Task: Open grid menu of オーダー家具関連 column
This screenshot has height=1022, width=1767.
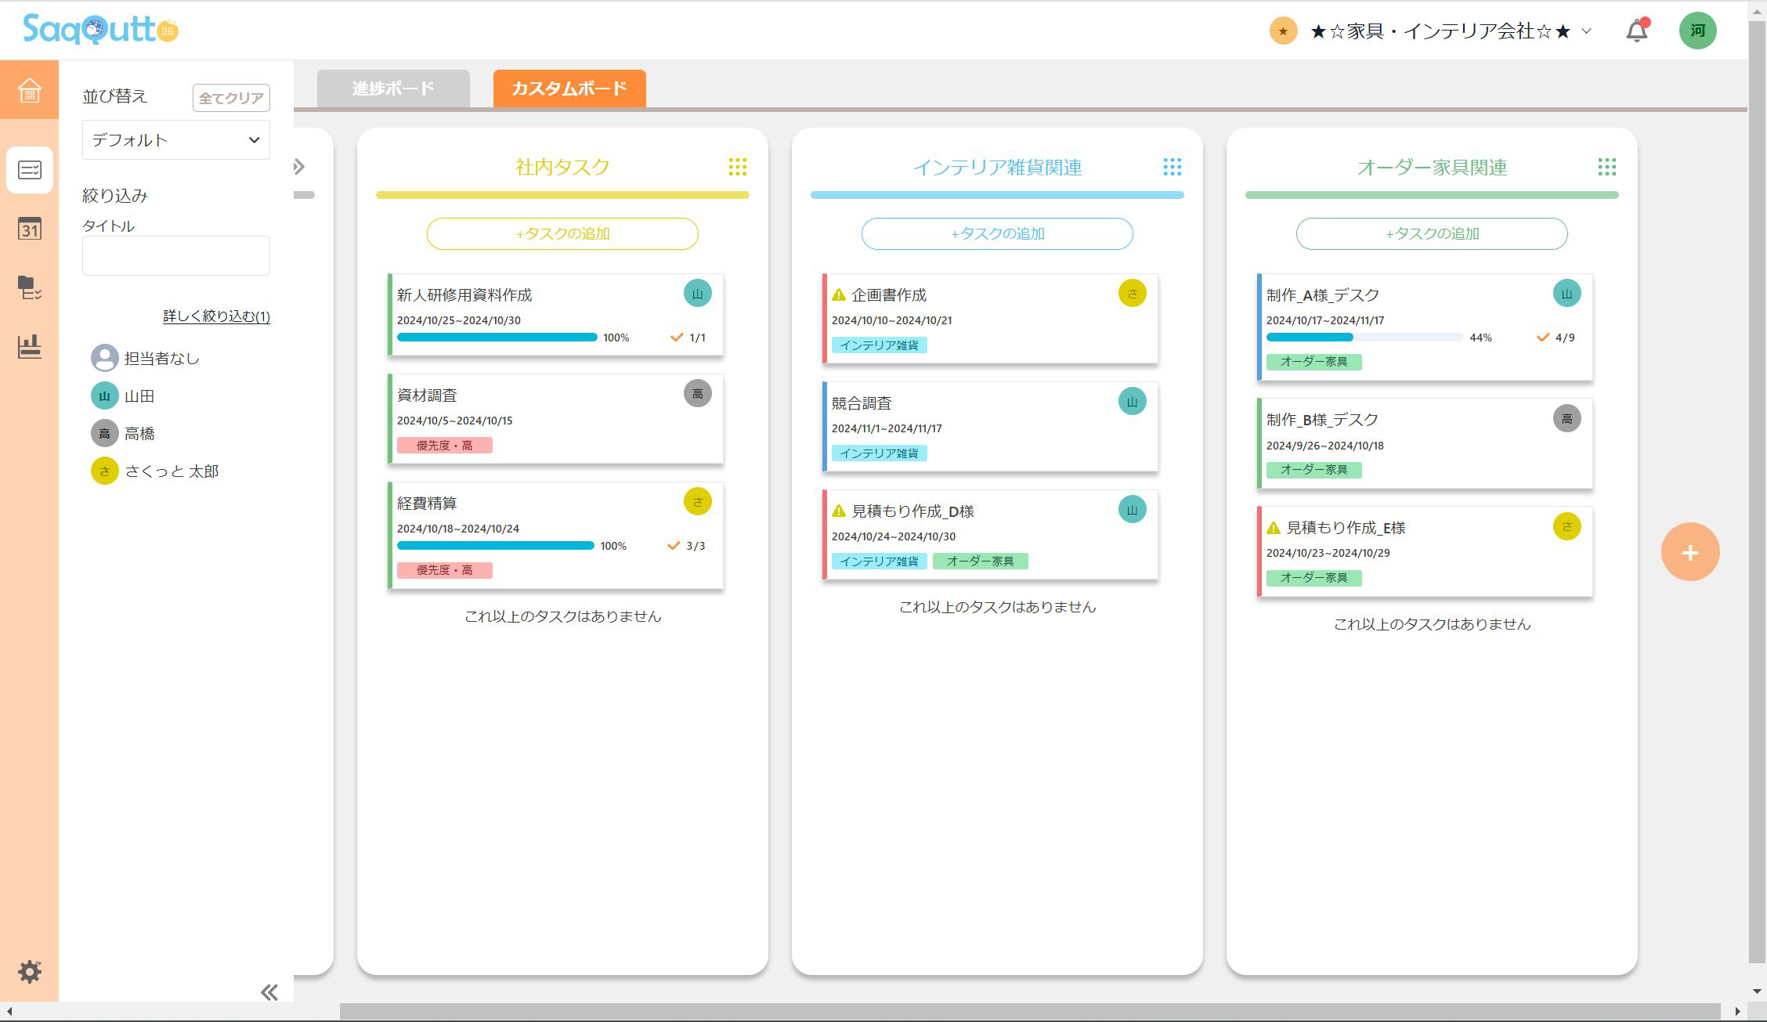Action: pos(1606,167)
